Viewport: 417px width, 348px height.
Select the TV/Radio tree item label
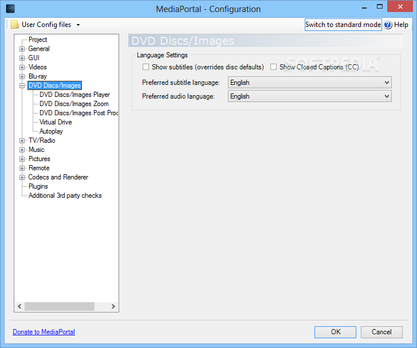click(x=42, y=140)
